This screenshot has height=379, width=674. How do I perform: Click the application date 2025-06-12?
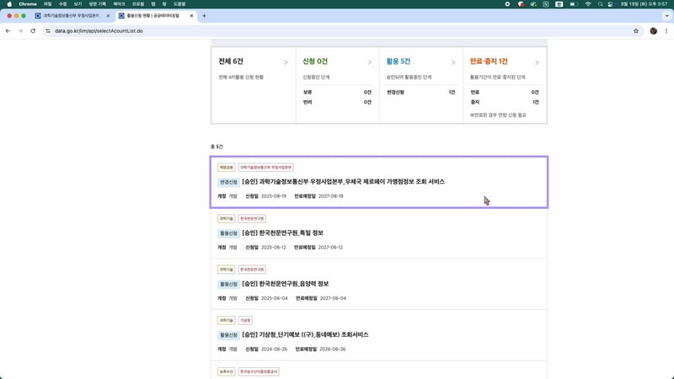tap(273, 248)
